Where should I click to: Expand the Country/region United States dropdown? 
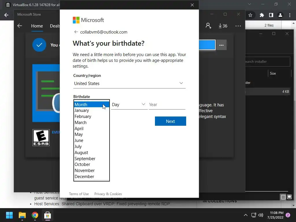pos(129,84)
